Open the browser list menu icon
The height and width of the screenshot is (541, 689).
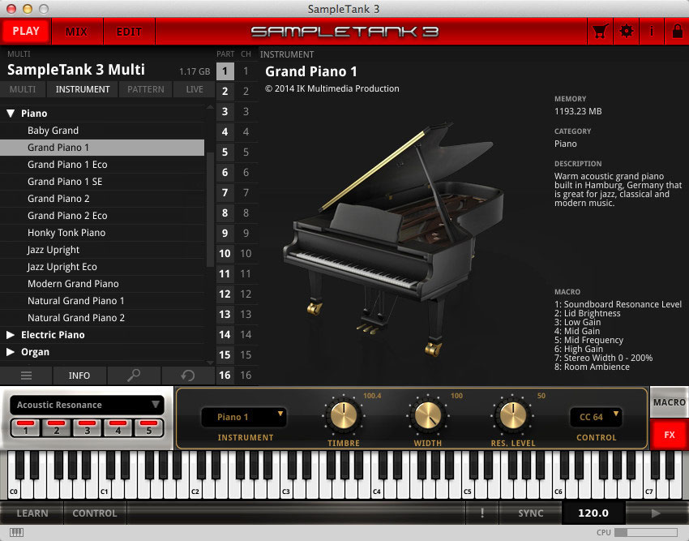tap(26, 376)
